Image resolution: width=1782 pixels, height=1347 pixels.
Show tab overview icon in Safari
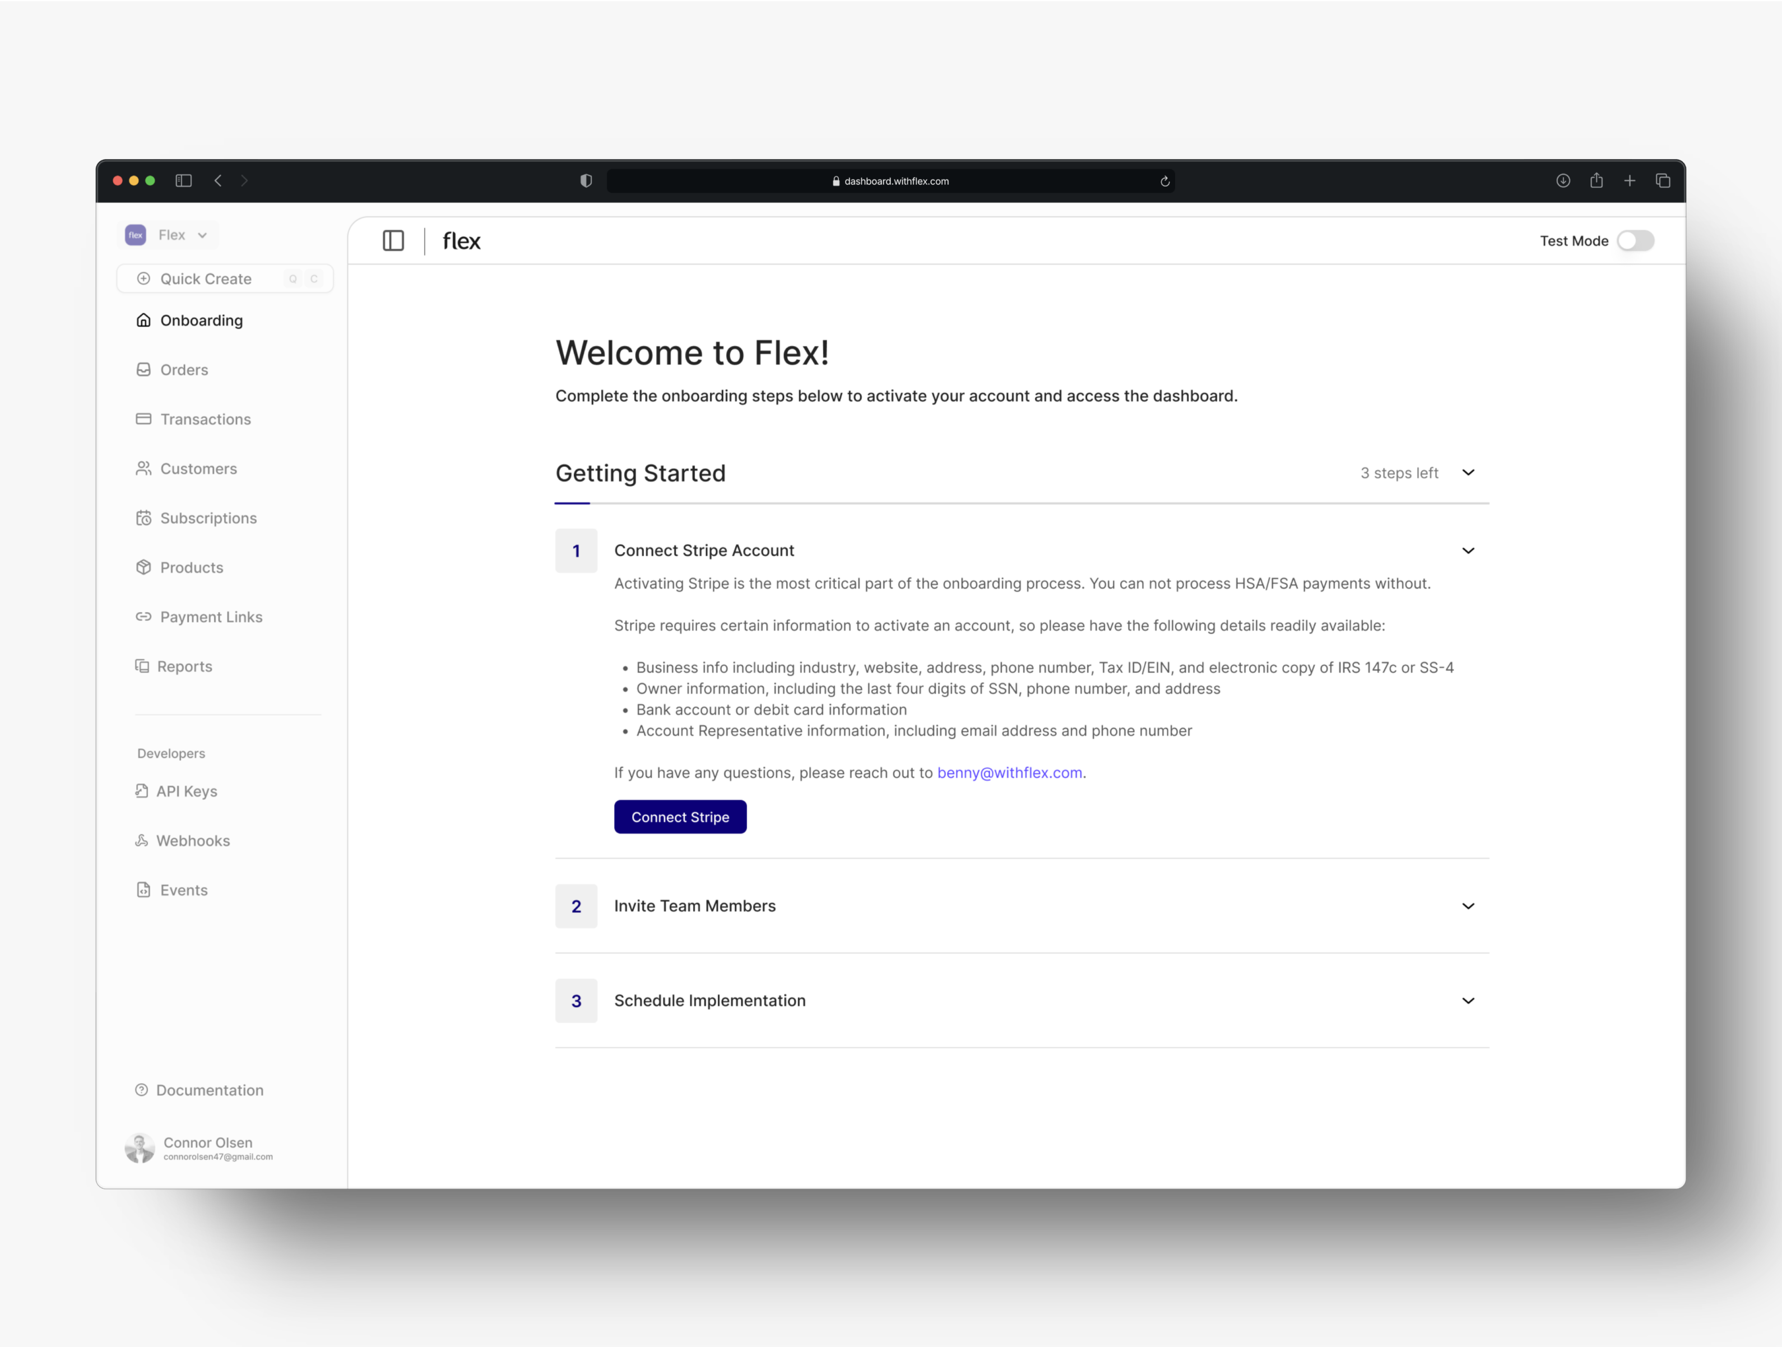tap(1663, 180)
